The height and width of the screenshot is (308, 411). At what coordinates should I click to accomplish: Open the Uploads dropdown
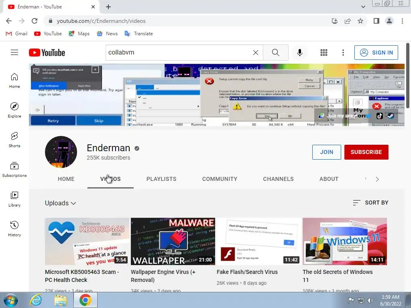point(60,203)
